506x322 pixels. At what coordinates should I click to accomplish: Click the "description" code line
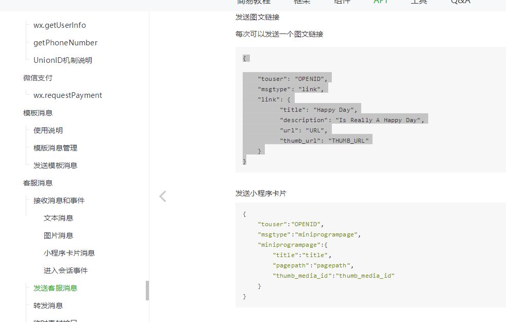pyautogui.click(x=352, y=121)
